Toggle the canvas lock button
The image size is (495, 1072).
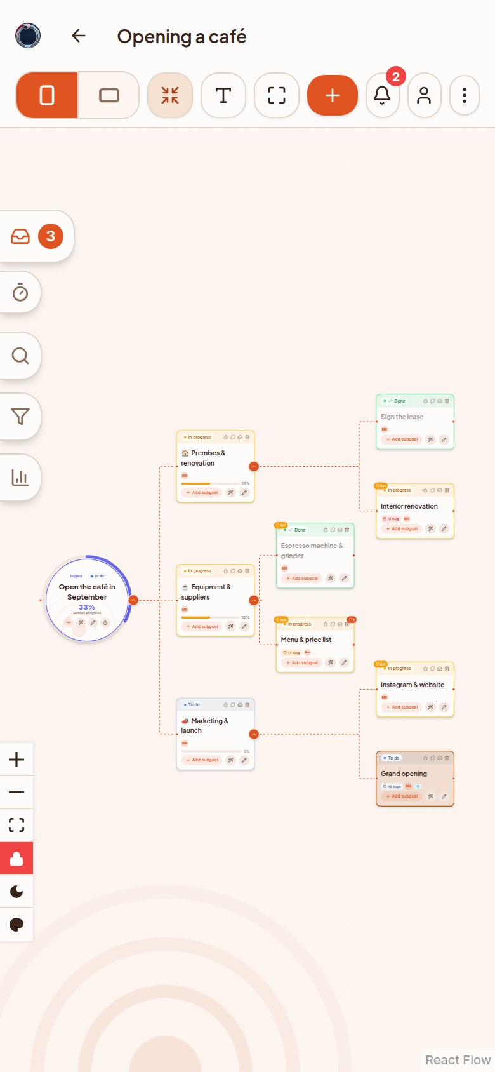[x=16, y=859]
